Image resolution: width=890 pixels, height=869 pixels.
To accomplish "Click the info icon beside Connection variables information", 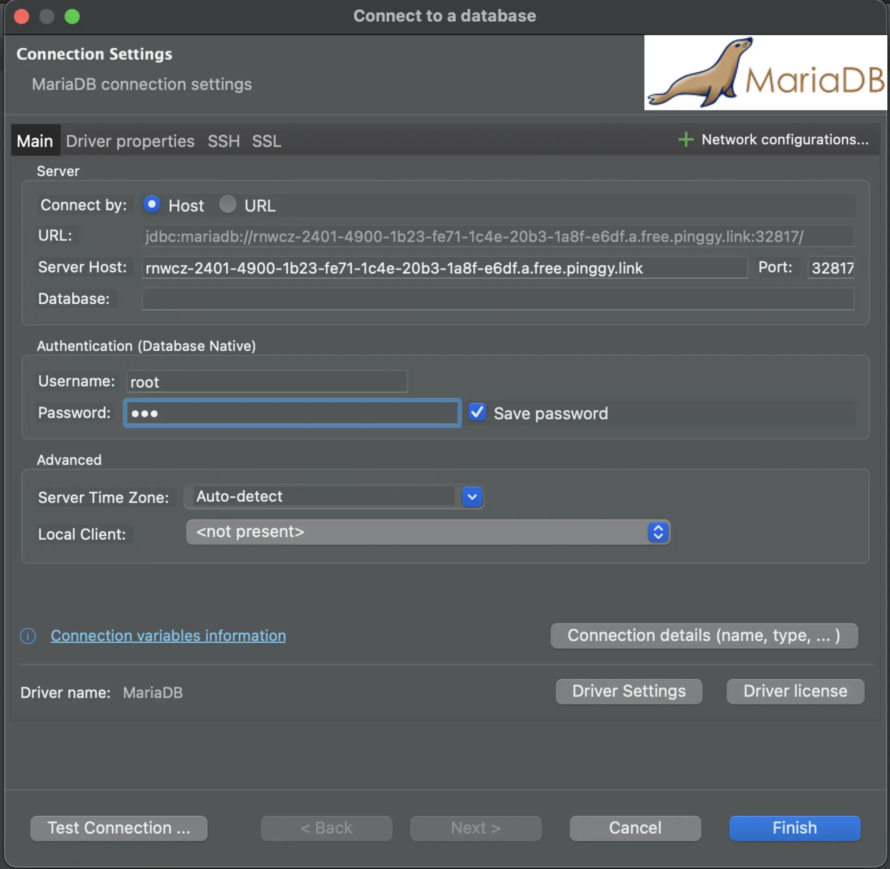I will tap(28, 636).
